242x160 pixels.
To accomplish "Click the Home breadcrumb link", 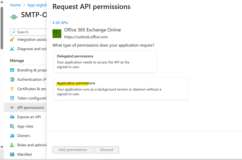I will tap(15, 5).
